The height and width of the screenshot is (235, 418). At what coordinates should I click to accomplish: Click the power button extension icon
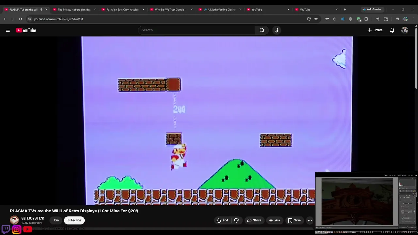coord(335,19)
